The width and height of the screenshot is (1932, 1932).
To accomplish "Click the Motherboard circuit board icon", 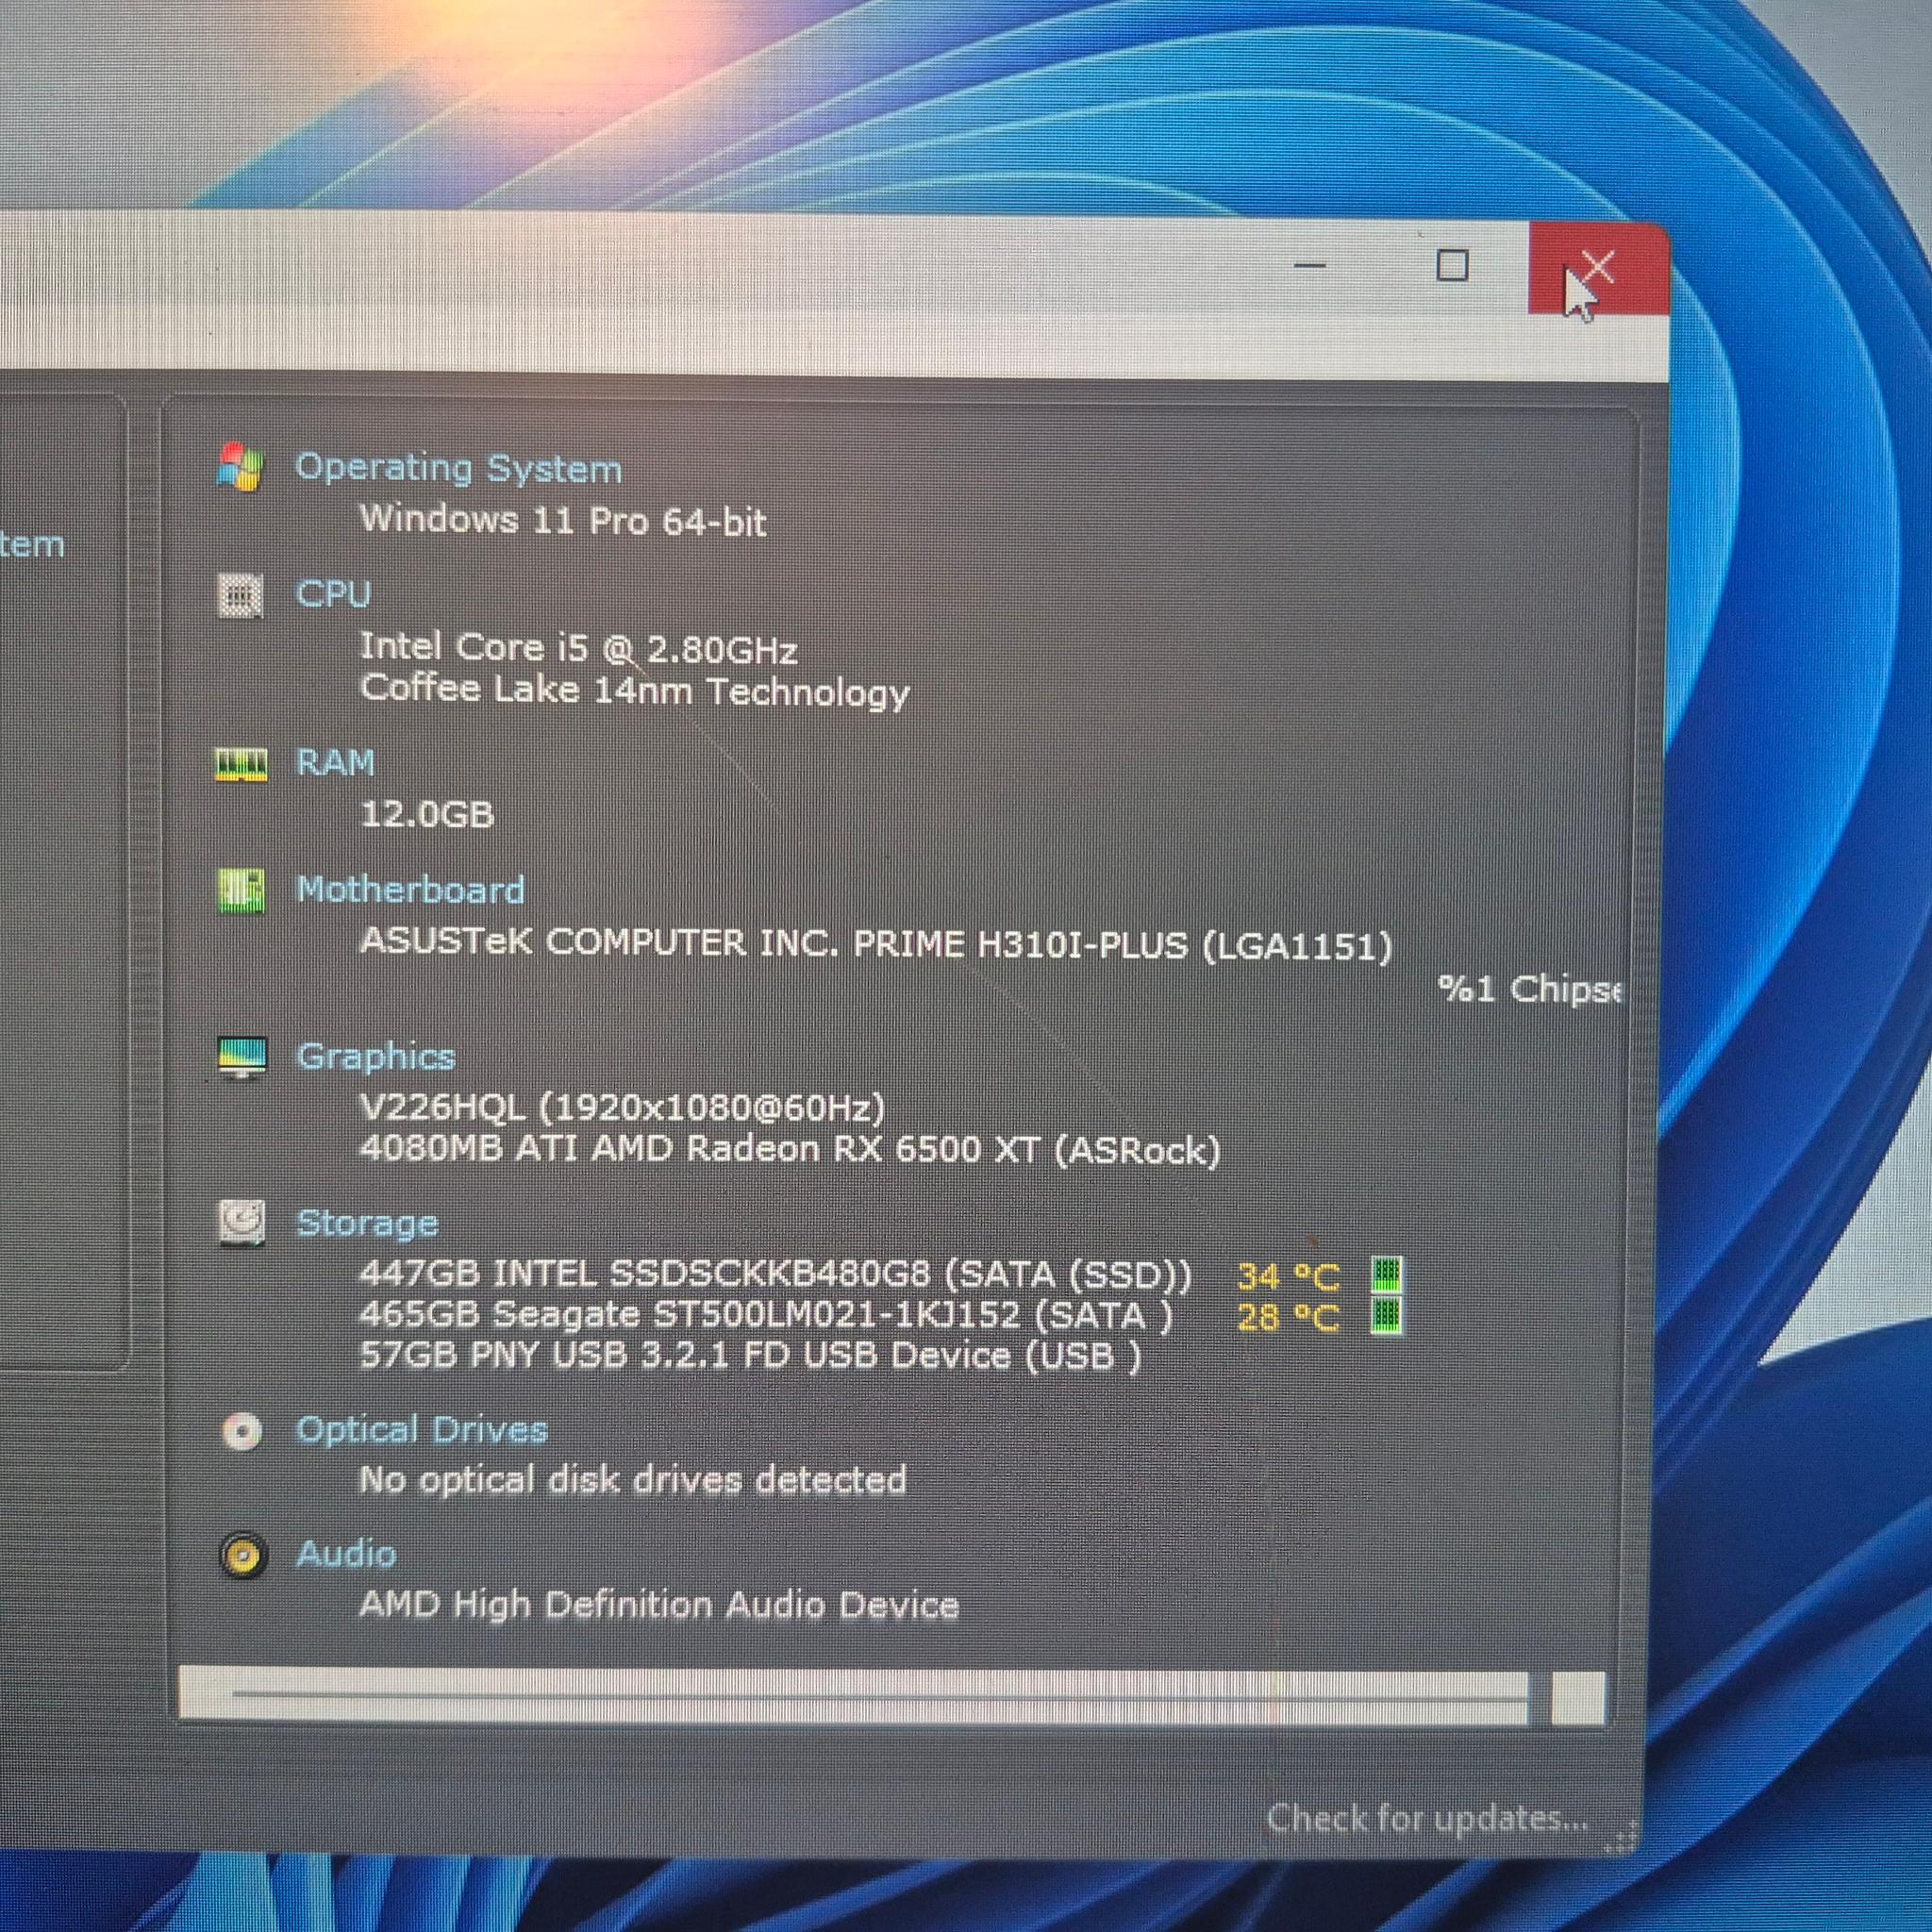I will pos(241,890).
